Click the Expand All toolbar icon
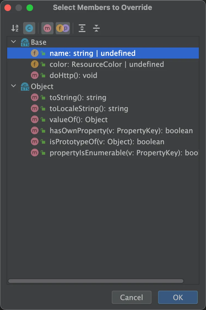This screenshot has height=310, width=206. point(82,28)
